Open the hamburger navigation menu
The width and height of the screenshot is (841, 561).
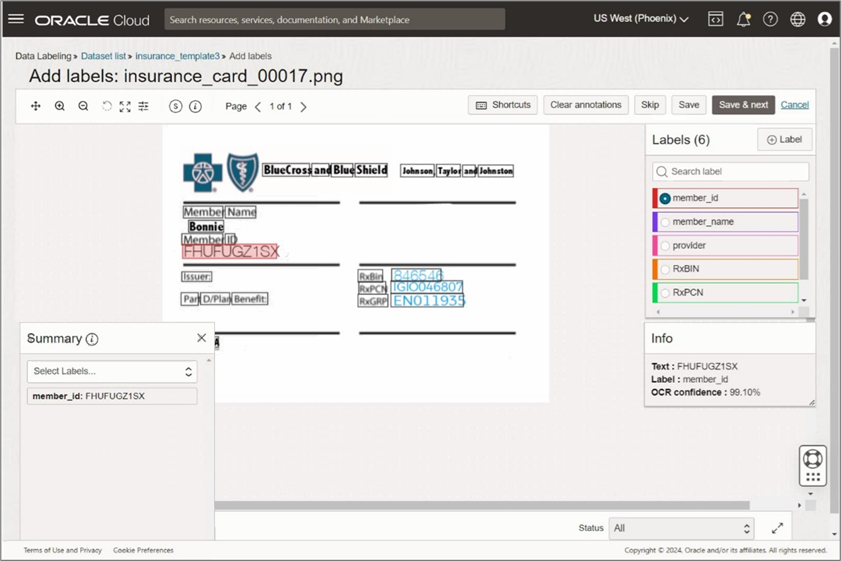pos(16,18)
